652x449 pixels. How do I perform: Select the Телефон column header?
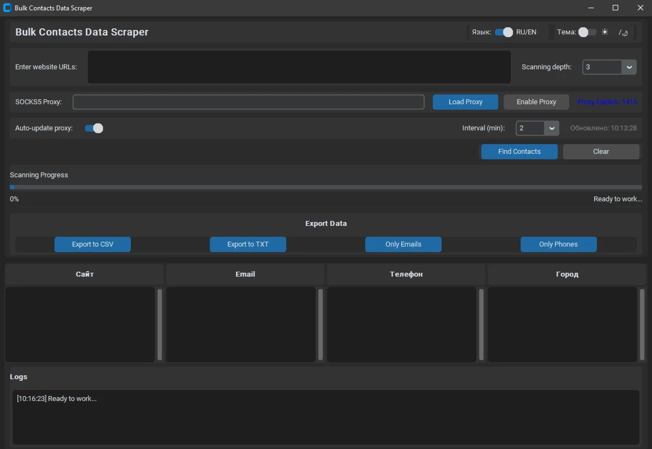pyautogui.click(x=406, y=274)
